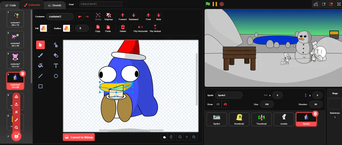Select the Eraser tool

click(x=56, y=55)
